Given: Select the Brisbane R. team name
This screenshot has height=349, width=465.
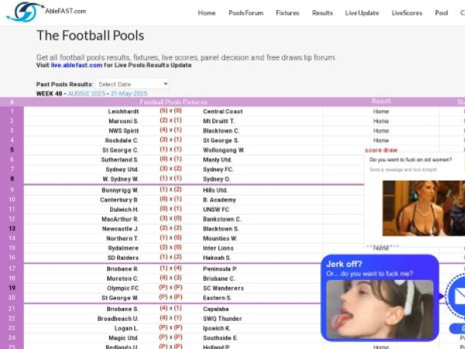Looking at the screenshot, I should [122, 268].
